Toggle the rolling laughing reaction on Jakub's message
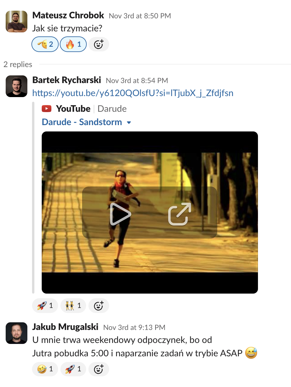This screenshot has height=387, width=291. 45,369
